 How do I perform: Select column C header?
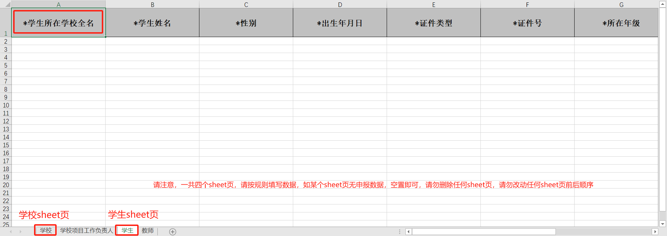pos(246,5)
